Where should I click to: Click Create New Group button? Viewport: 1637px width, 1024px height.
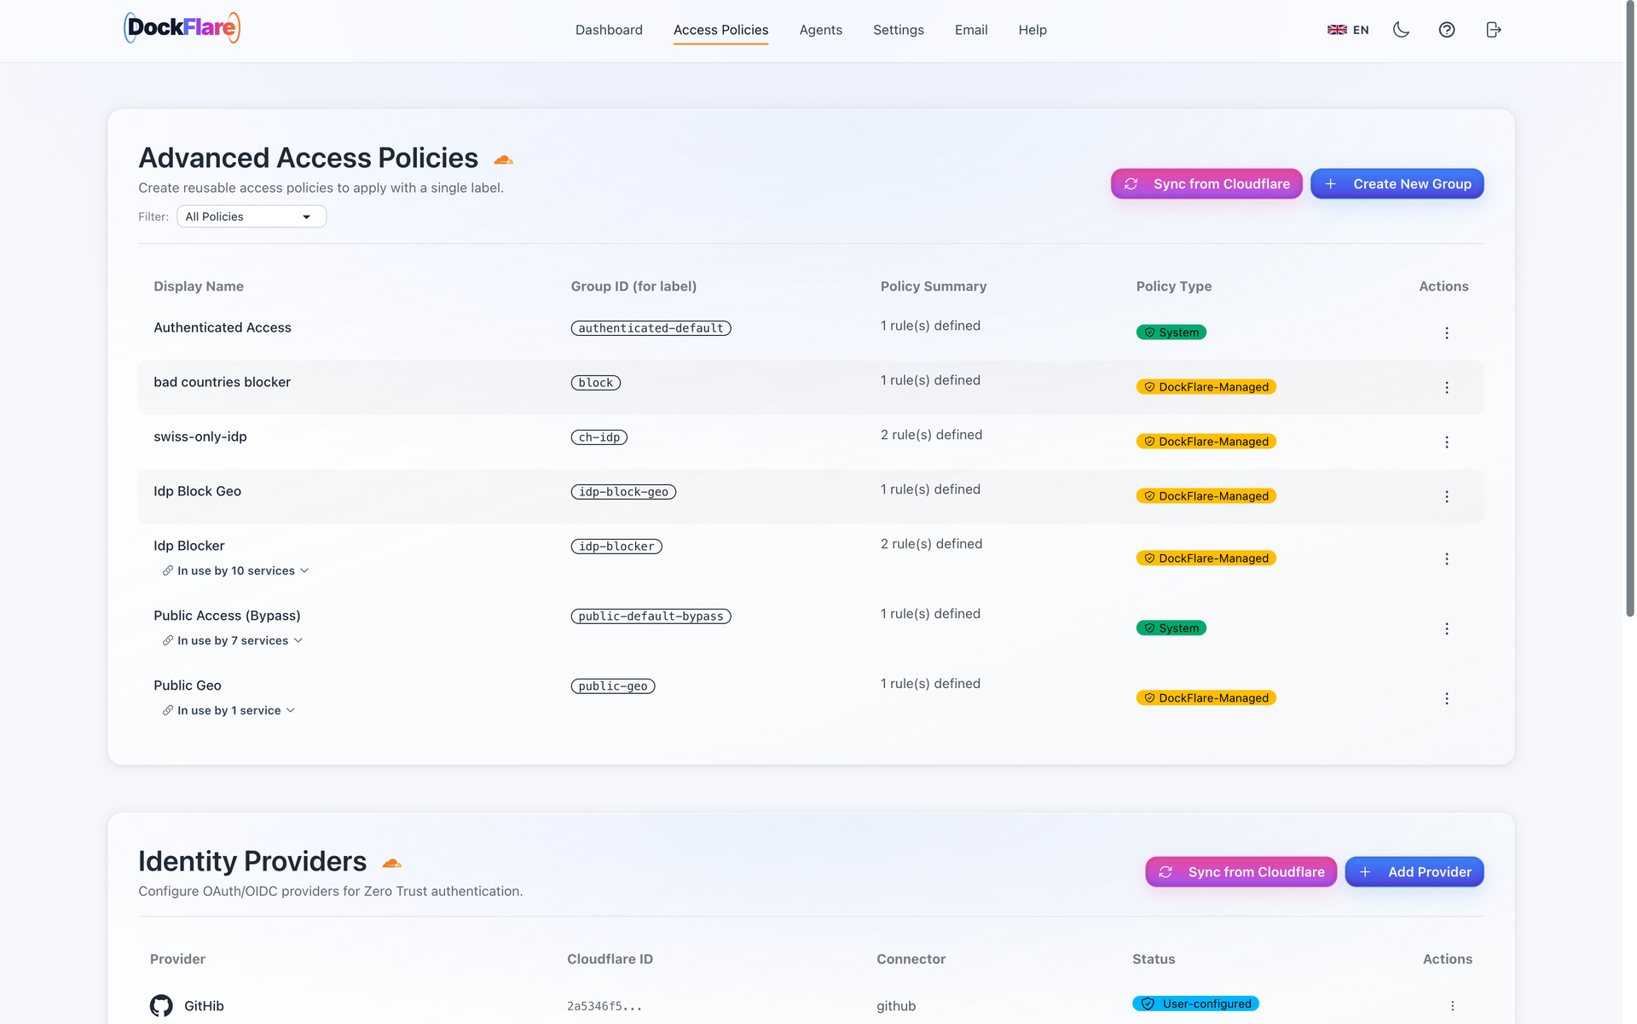[x=1397, y=184]
